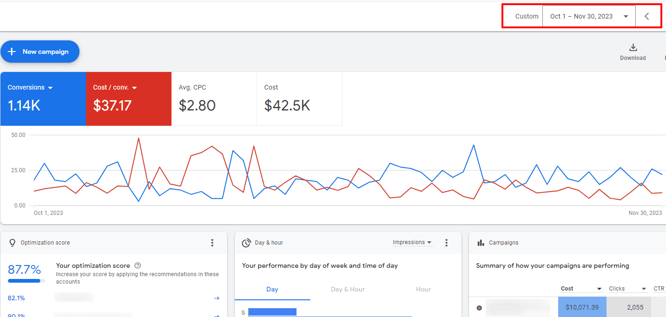Click the 87.7% optimization score progress bar
This screenshot has height=317, width=666.
coord(26,281)
